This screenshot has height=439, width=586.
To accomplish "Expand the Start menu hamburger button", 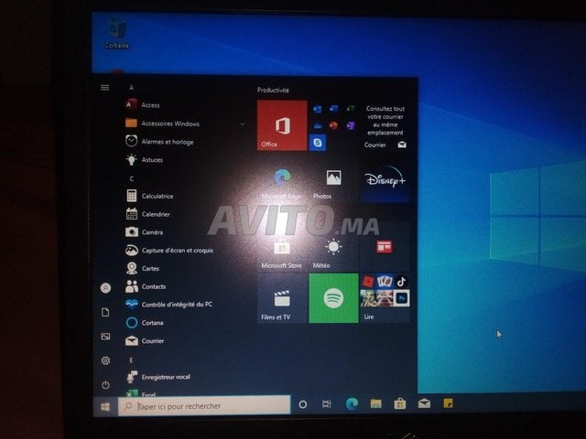I will pos(105,88).
